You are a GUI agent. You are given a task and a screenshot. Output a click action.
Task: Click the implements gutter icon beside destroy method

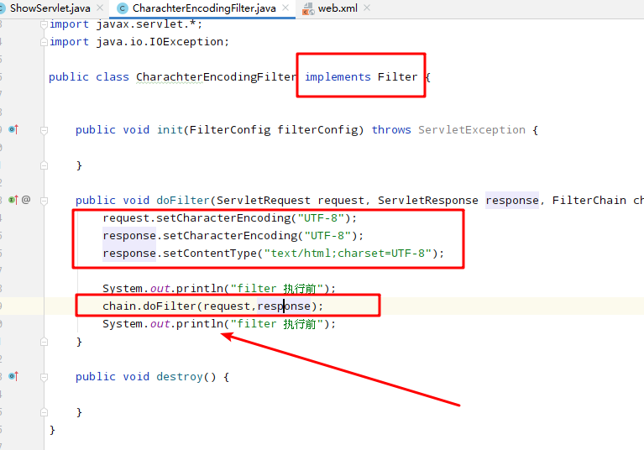tap(13, 376)
